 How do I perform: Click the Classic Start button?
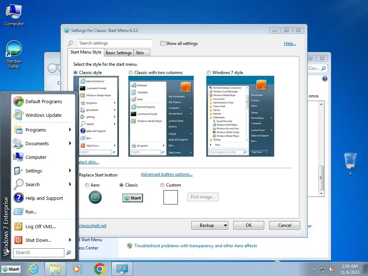133,198
